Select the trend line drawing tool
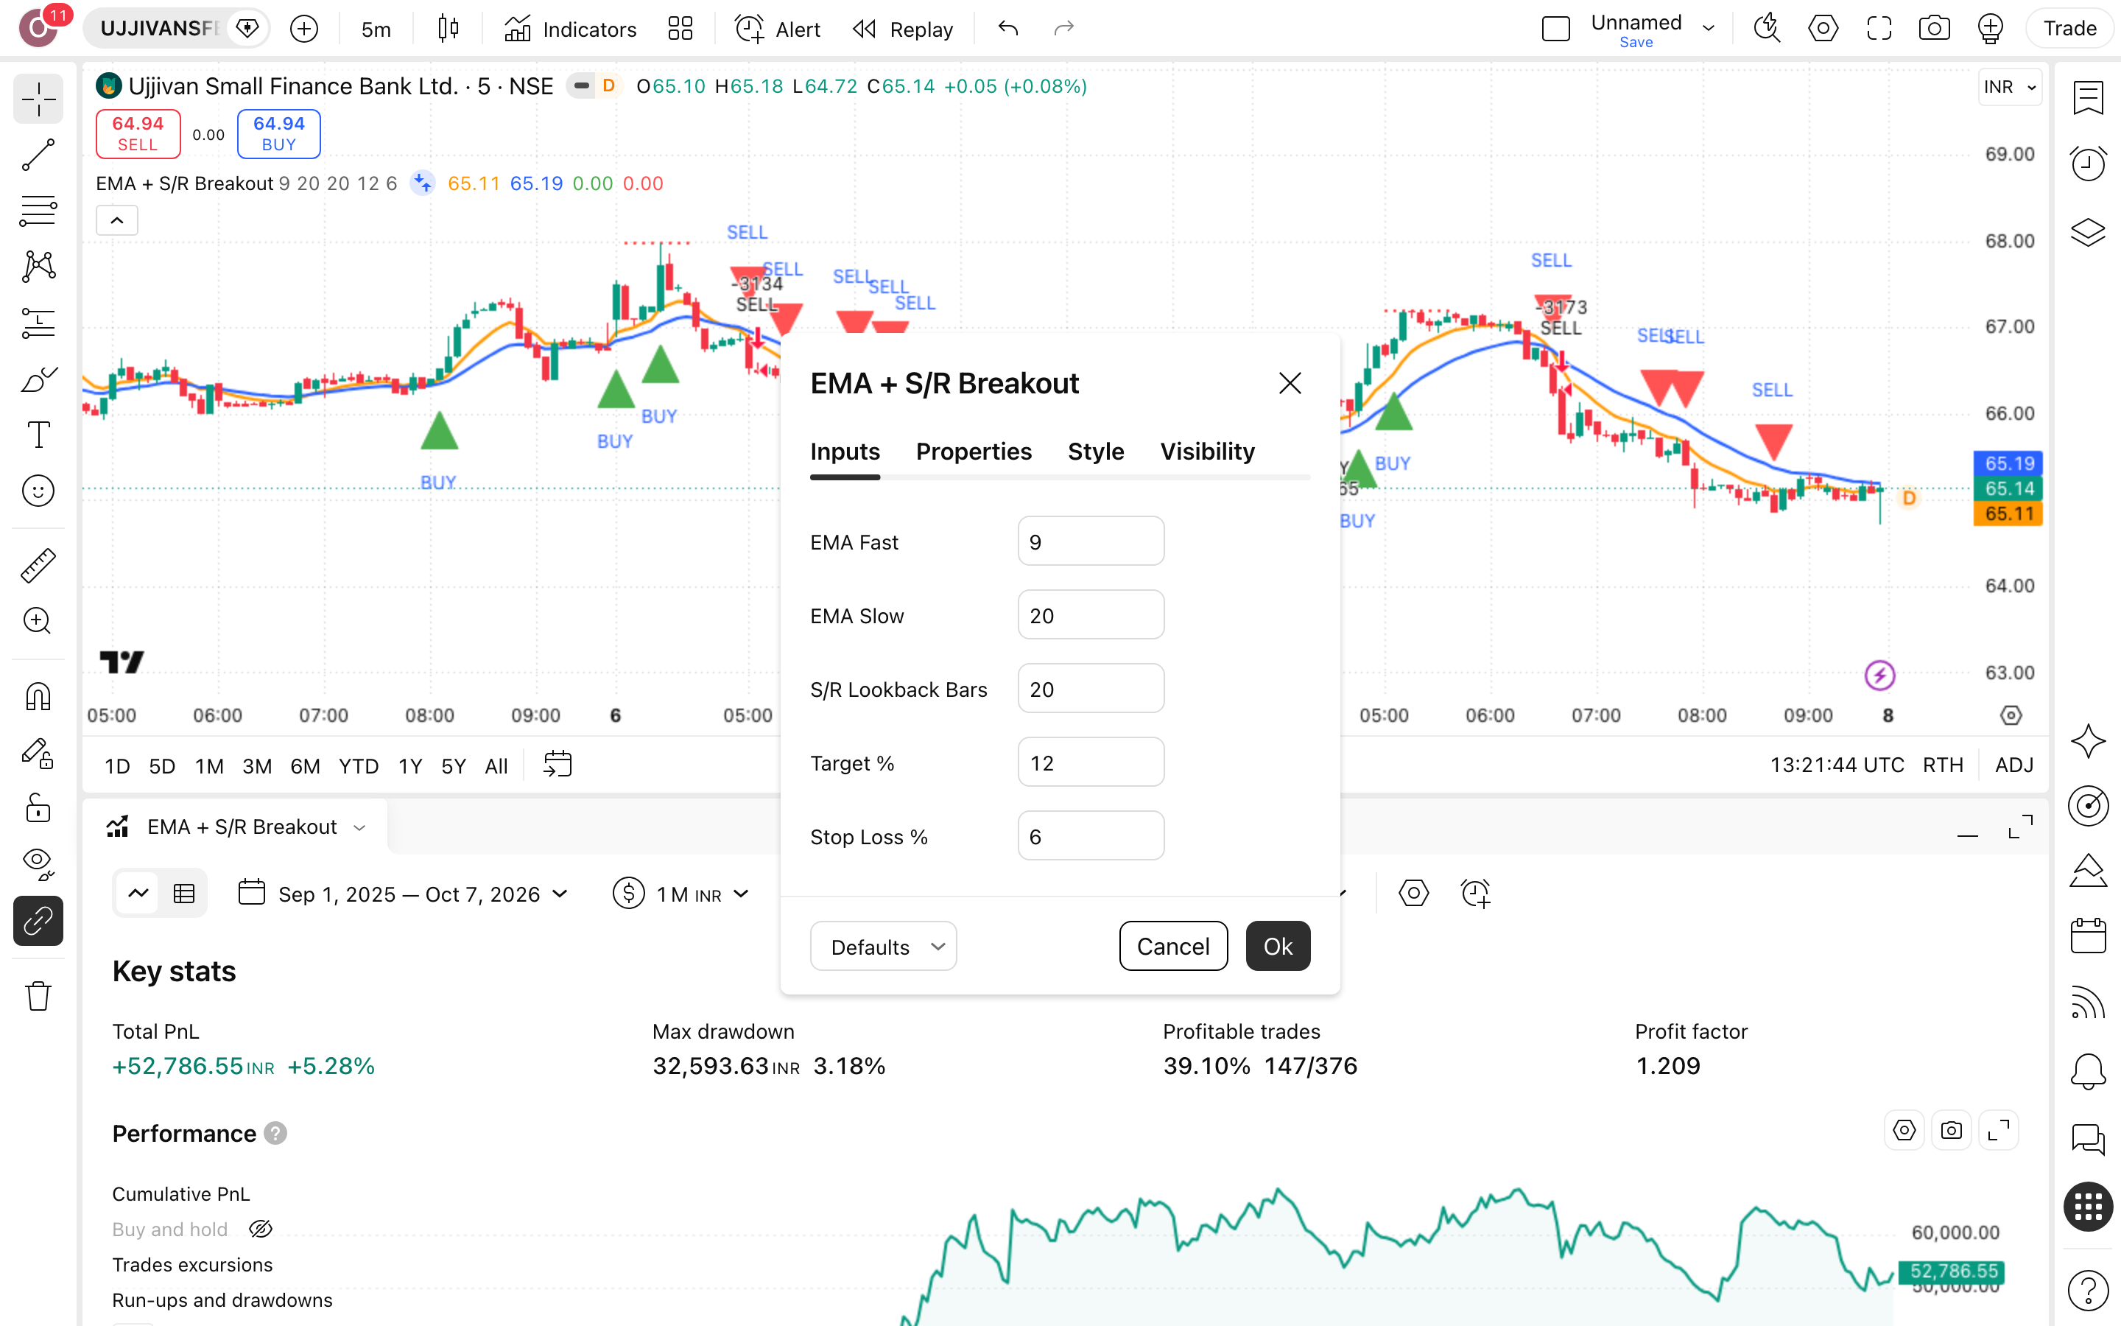 click(x=38, y=155)
